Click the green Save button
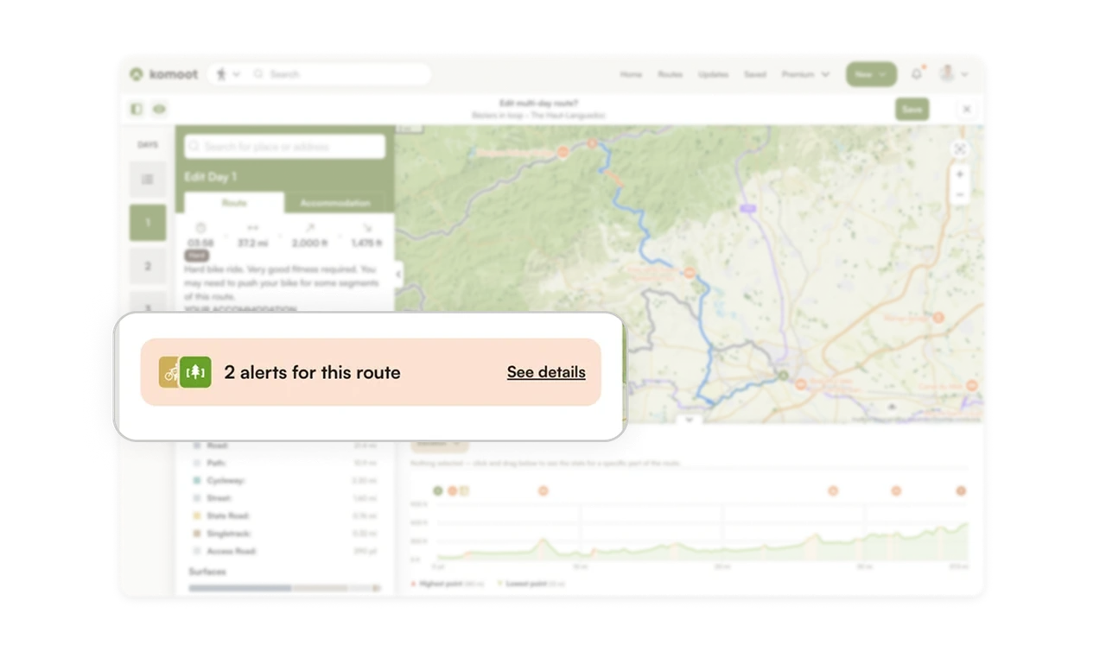 (912, 109)
